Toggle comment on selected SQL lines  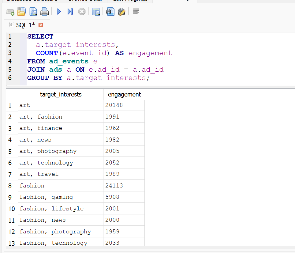pyautogui.click(x=136, y=12)
